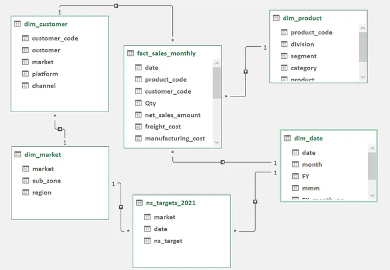Click column icon beside month in dim_date
The image size is (390, 270).
coord(295,164)
